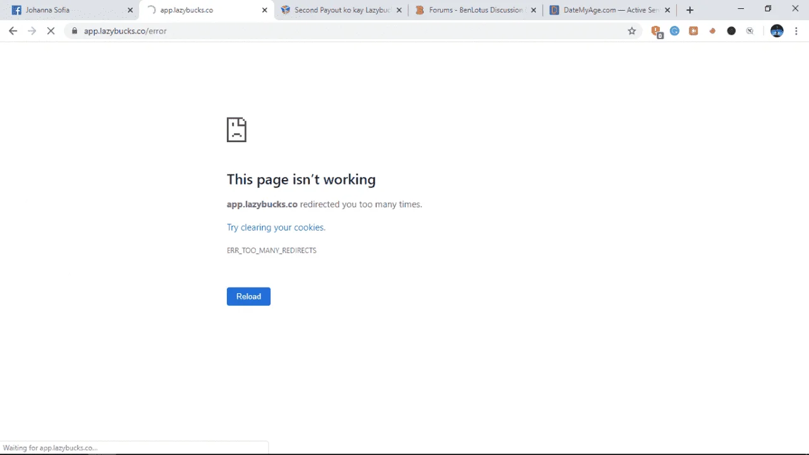Open the small orange blob extension
This screenshot has height=455, width=809.
(712, 31)
